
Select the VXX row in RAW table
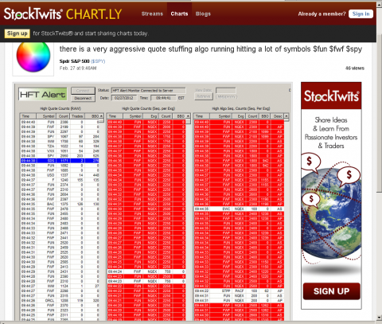click(x=60, y=151)
